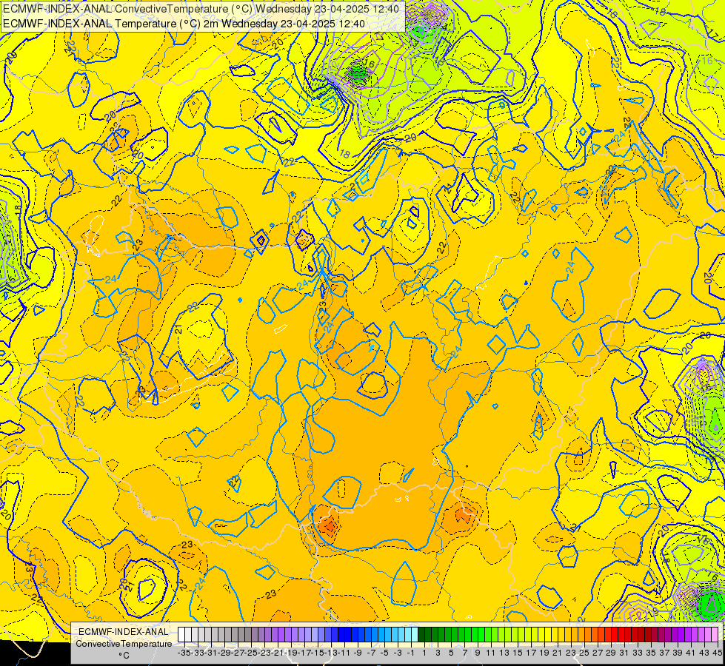Click the legend tick value 45
This screenshot has height=666, width=725.
[x=717, y=653]
